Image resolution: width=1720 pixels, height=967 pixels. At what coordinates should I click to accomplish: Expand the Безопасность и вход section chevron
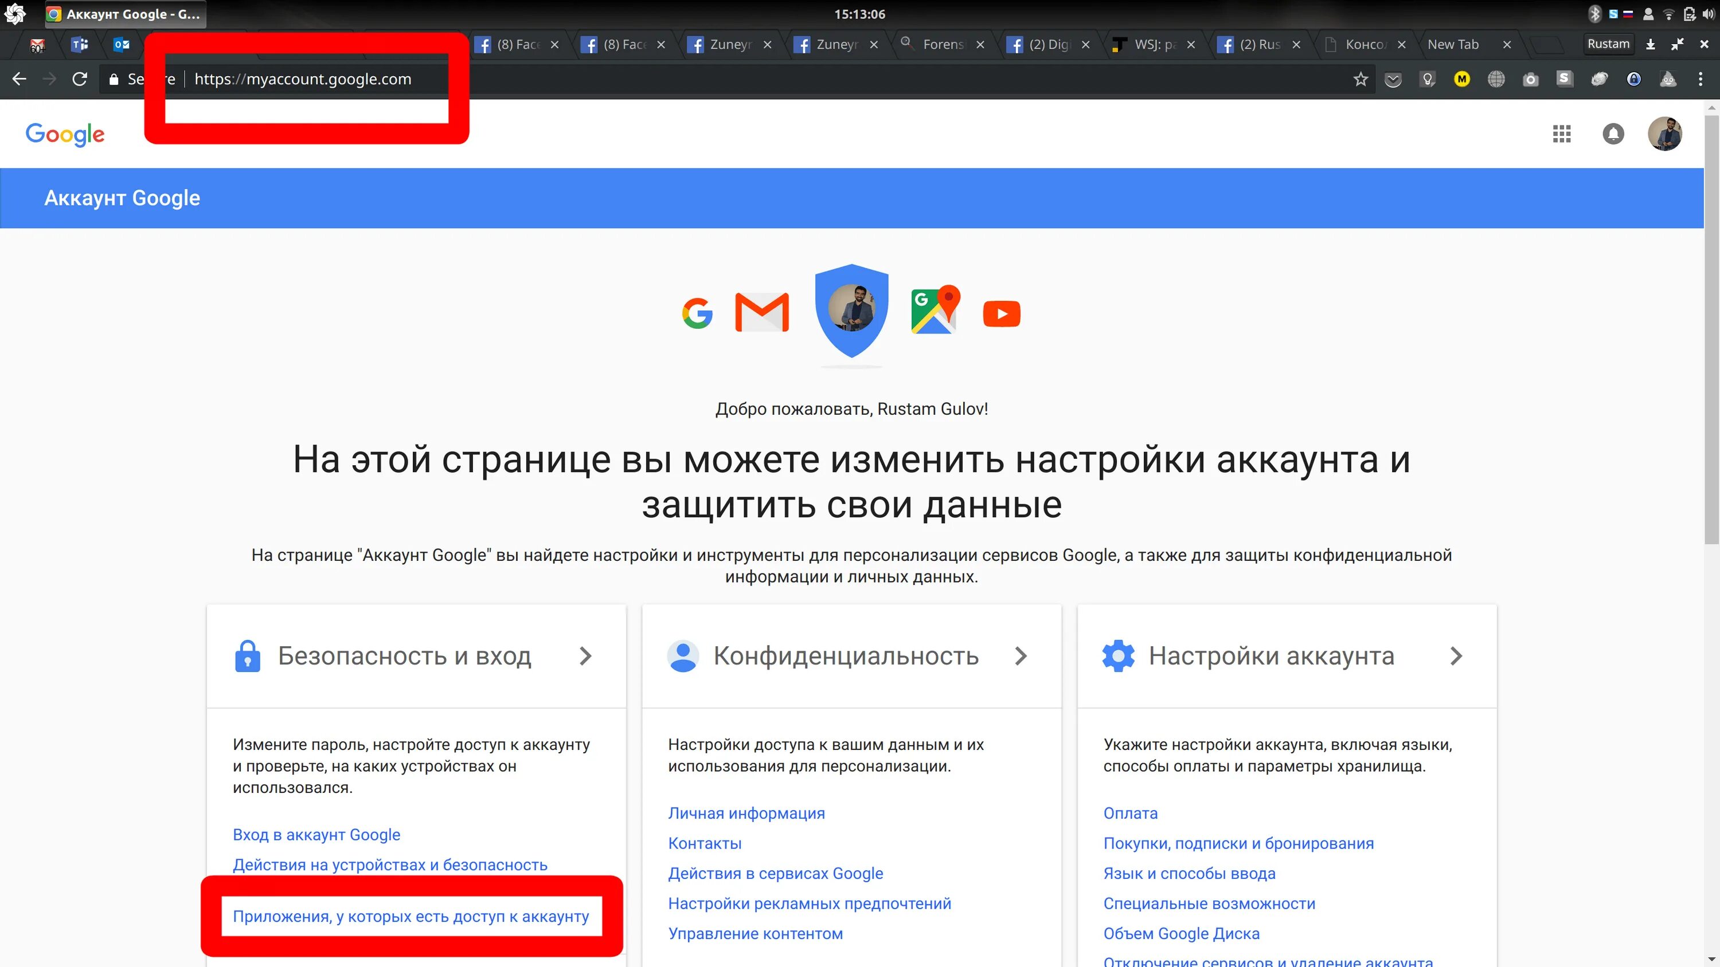point(585,656)
